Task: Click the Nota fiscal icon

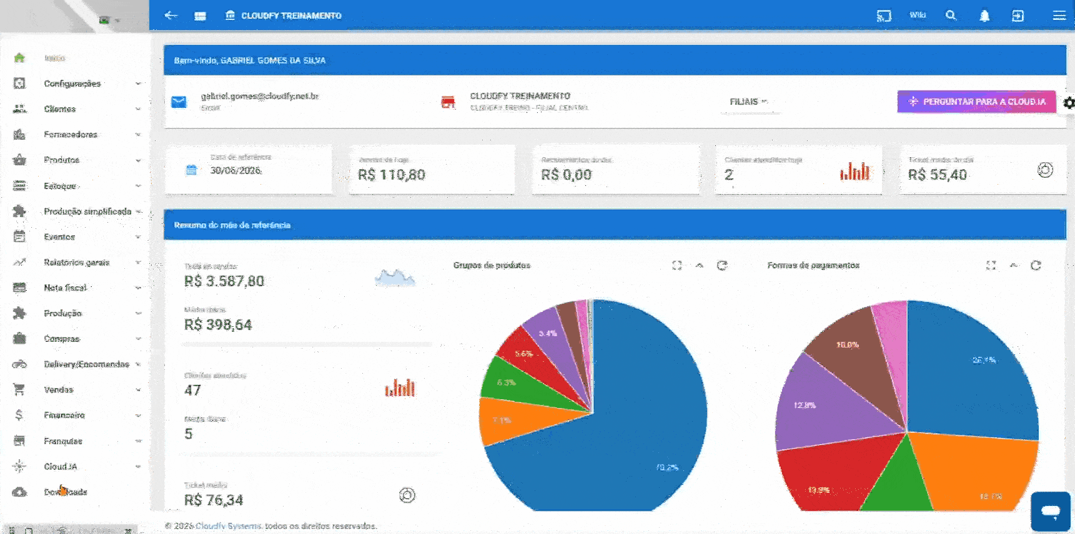Action: coord(19,288)
